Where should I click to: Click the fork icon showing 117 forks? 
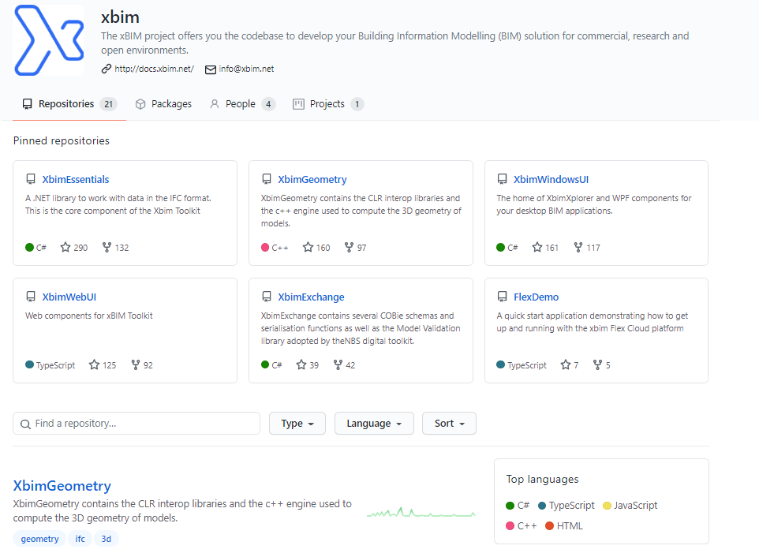click(578, 247)
